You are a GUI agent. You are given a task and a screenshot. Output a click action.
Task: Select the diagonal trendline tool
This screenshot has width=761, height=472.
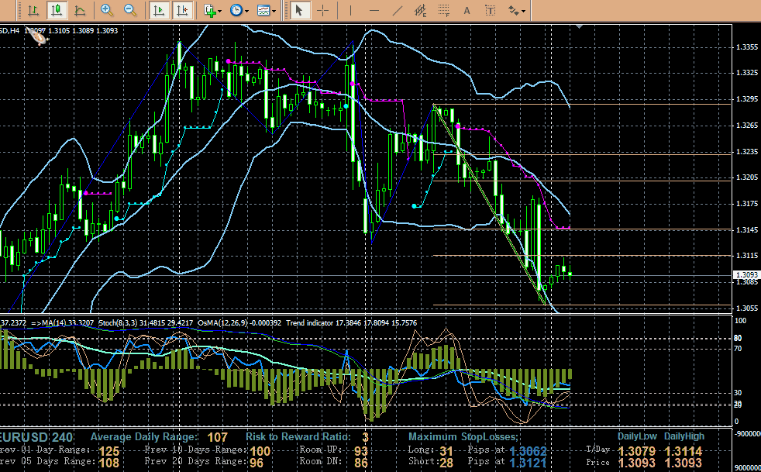[x=398, y=11]
